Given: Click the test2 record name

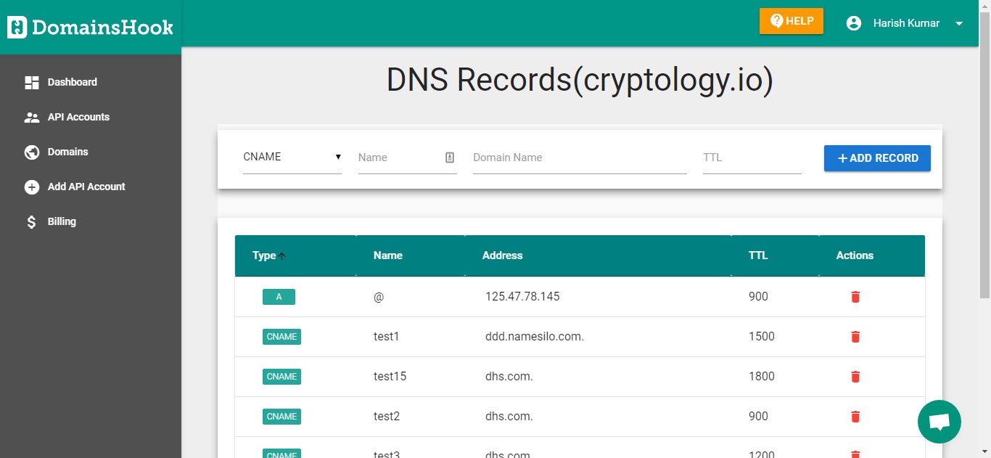Looking at the screenshot, I should pyautogui.click(x=387, y=417).
